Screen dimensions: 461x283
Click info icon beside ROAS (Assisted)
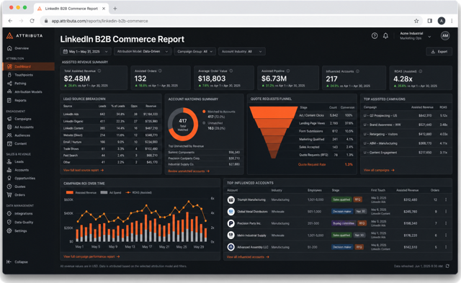point(421,71)
